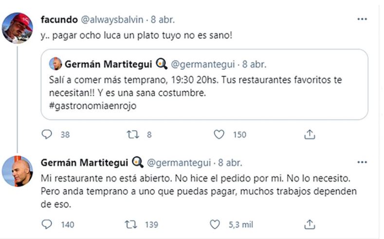The image size is (384, 239).
Task: Open the reply's 8 abr. timestamp
Action: click(232, 162)
